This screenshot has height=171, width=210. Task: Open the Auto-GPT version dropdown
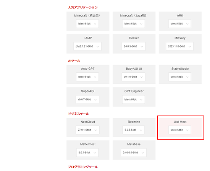point(87,77)
